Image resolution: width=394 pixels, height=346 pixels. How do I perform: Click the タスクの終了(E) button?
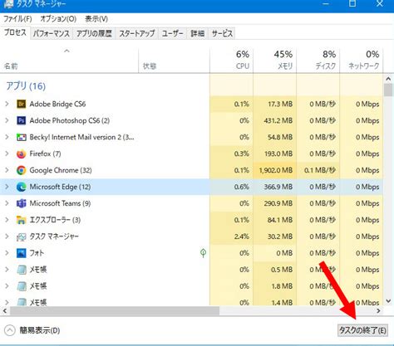point(362,330)
